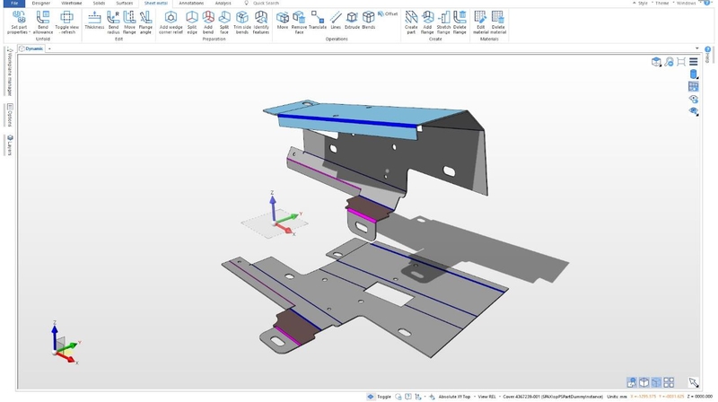Expand the Layers side panel

10,145
